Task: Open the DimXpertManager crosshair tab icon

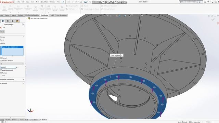Action: point(13,21)
